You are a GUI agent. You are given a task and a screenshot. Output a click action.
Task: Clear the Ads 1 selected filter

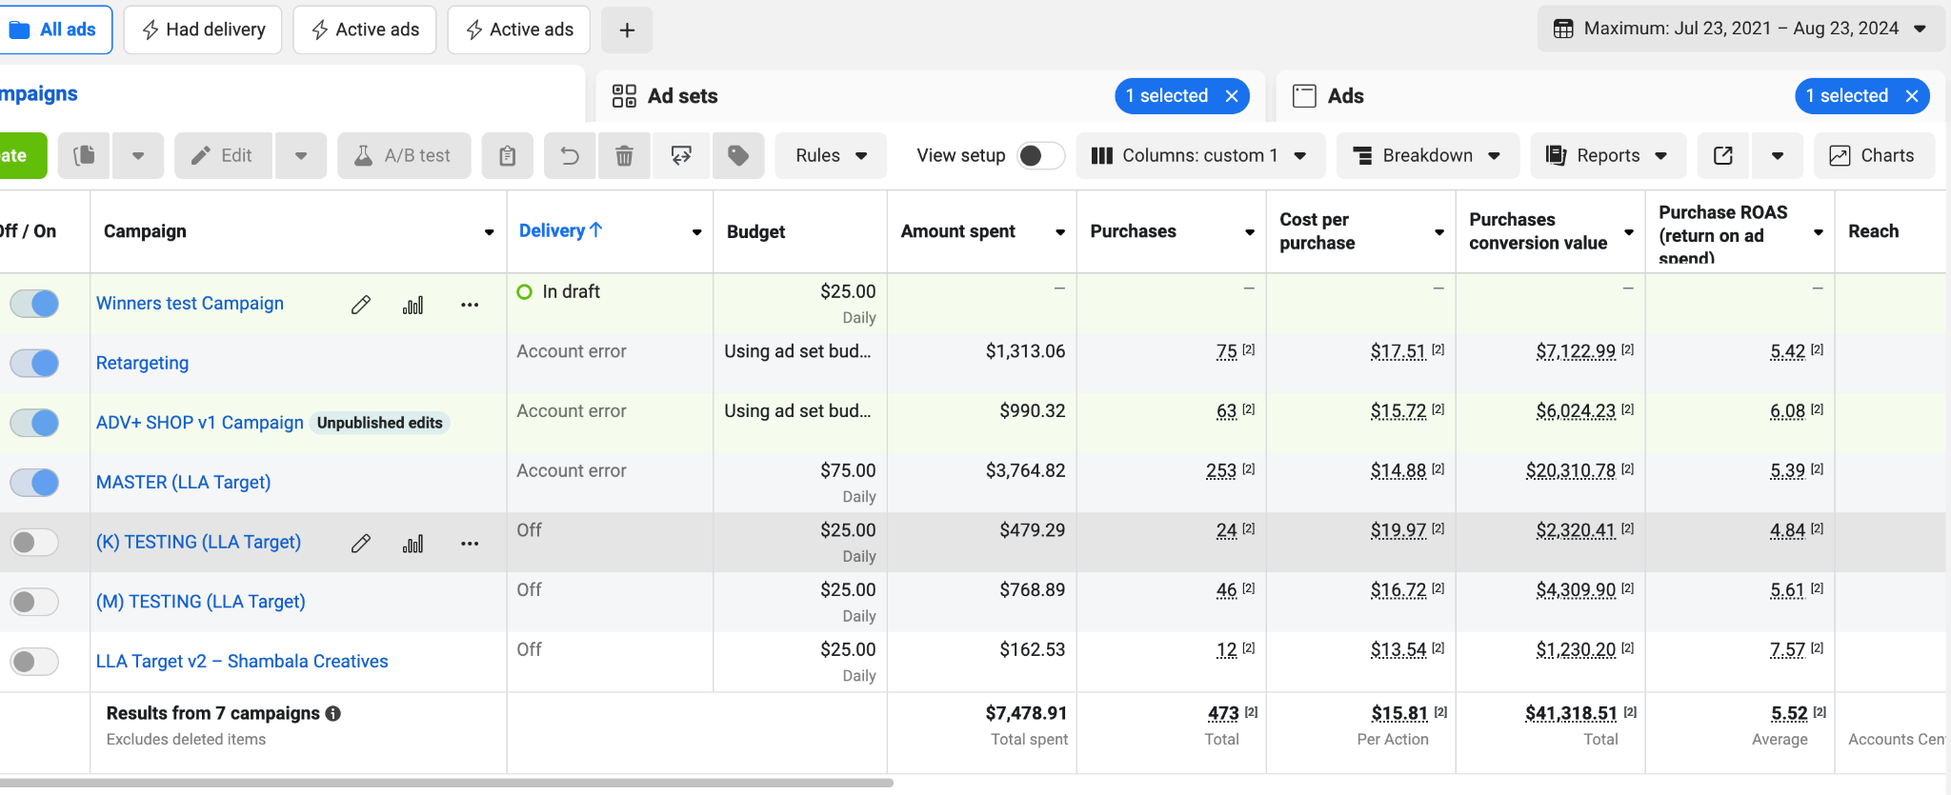[x=1912, y=96]
